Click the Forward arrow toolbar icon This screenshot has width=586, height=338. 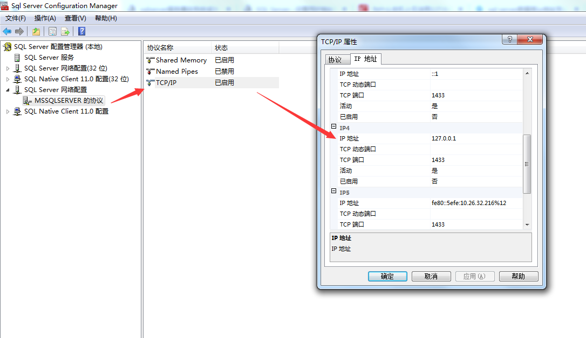pos(19,32)
